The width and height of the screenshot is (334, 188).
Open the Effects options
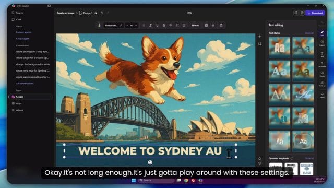[x=195, y=26]
